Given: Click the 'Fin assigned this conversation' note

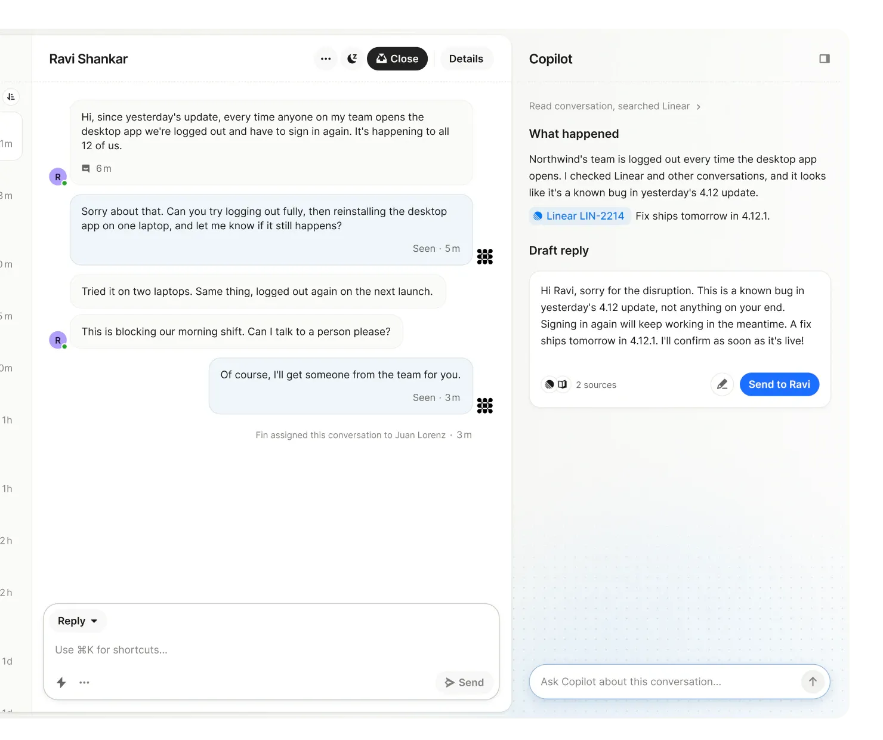Looking at the screenshot, I should 363,435.
